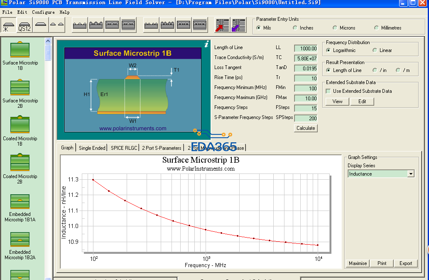Viewport: 429px width, 280px height.
Task: Open the info icon on the structure diagram
Action: [207, 44]
